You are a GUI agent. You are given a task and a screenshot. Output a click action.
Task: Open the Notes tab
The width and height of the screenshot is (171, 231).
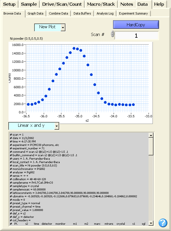pos(126,4)
